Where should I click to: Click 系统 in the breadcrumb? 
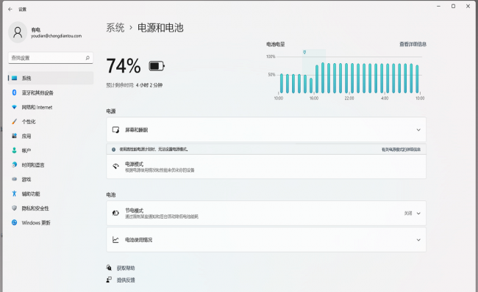pyautogui.click(x=115, y=28)
